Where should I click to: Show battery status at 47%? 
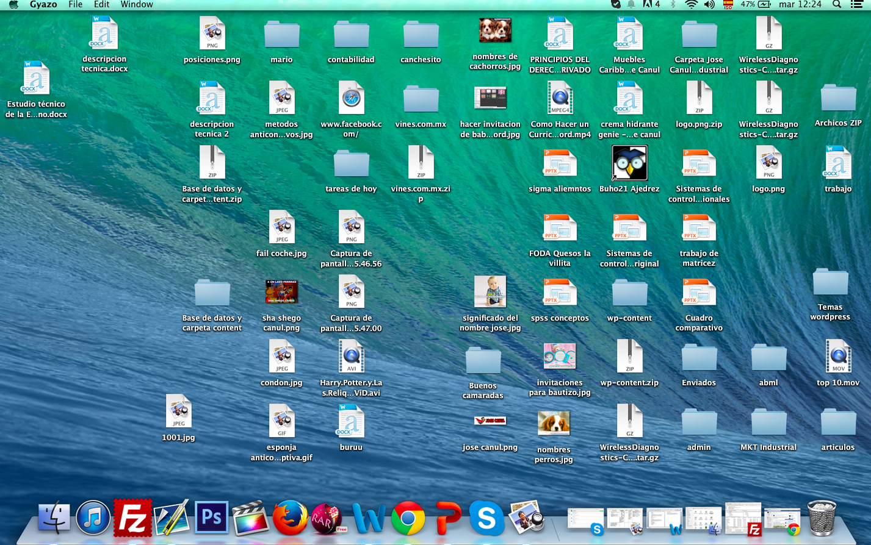(756, 4)
